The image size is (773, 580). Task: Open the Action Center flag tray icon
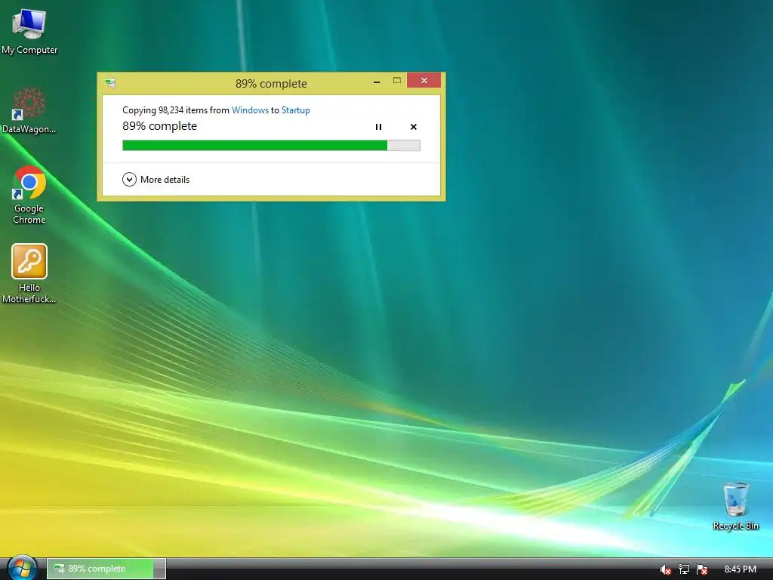click(x=702, y=569)
